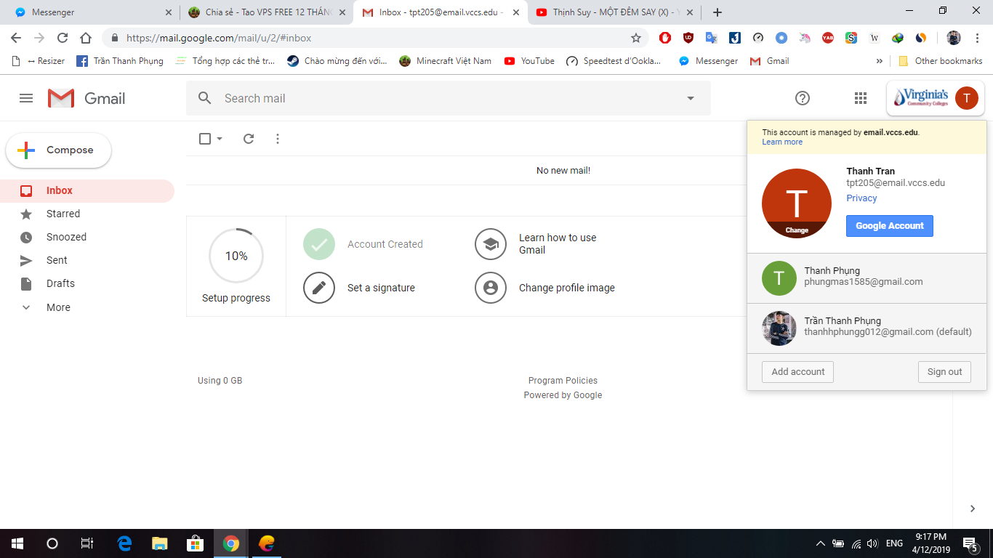Open the YouTube bookmark
993x558 pixels.
(x=529, y=61)
